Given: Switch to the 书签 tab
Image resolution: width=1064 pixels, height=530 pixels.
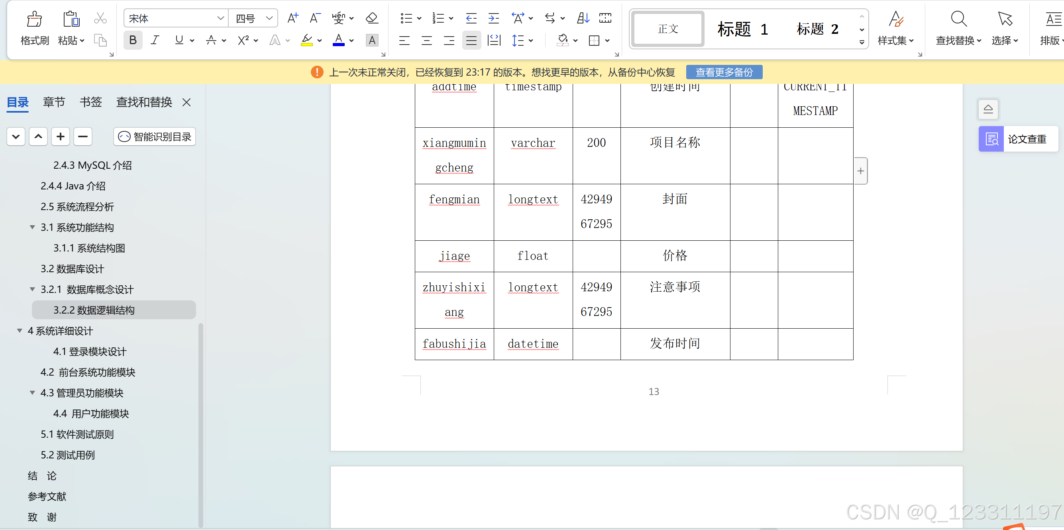Looking at the screenshot, I should tap(90, 102).
